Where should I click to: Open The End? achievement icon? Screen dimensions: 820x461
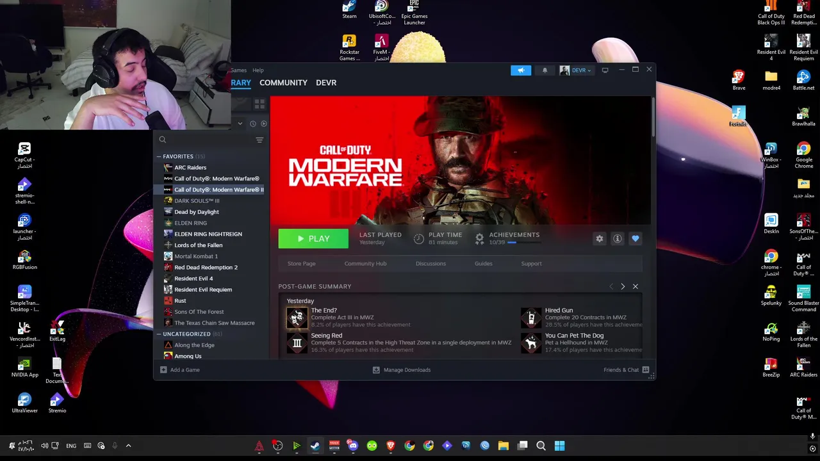pyautogui.click(x=297, y=318)
